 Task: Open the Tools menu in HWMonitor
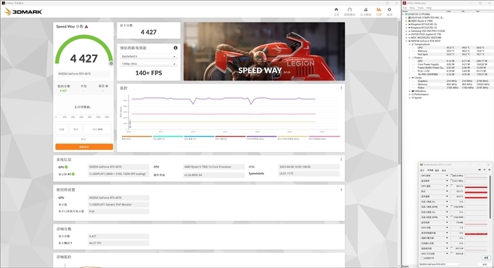point(421,8)
